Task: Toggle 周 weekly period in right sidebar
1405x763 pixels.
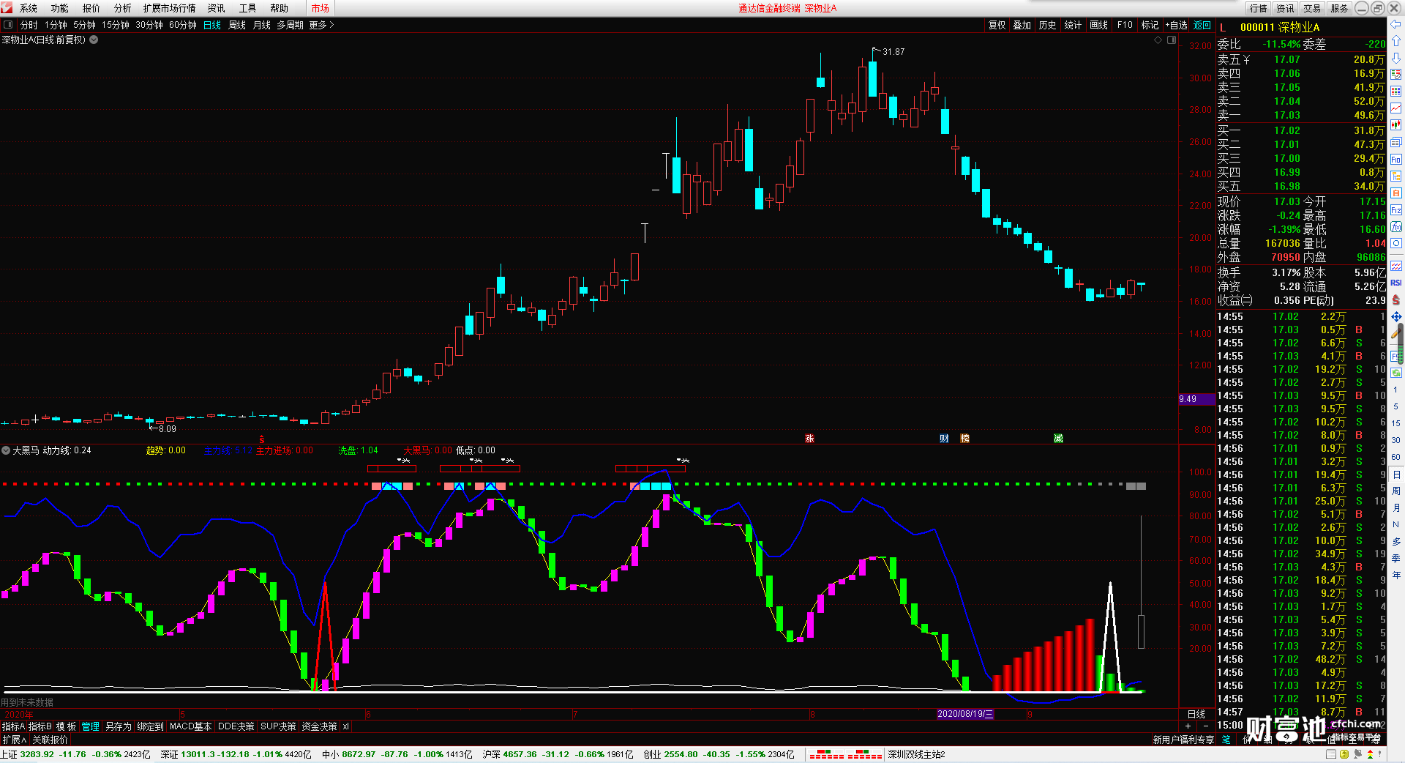Action: [x=1396, y=491]
